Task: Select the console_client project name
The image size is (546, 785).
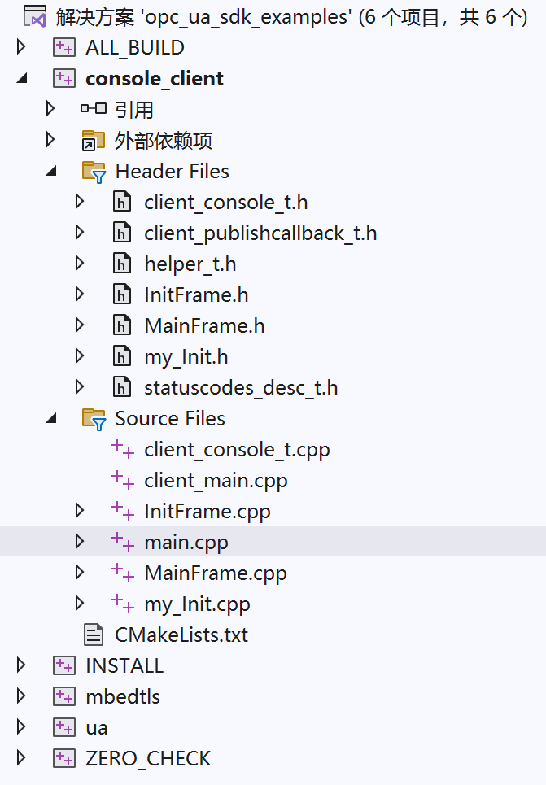Action: click(x=155, y=79)
